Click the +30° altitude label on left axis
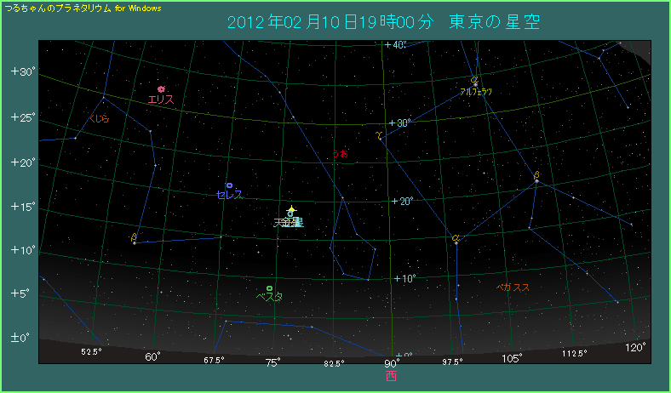The width and height of the screenshot is (671, 393). tap(23, 71)
